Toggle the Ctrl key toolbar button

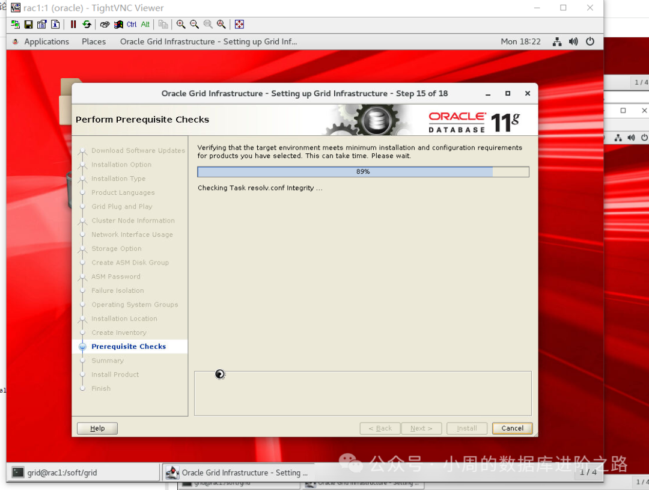click(132, 25)
